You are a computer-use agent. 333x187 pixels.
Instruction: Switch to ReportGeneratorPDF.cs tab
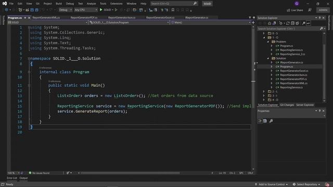84,18
